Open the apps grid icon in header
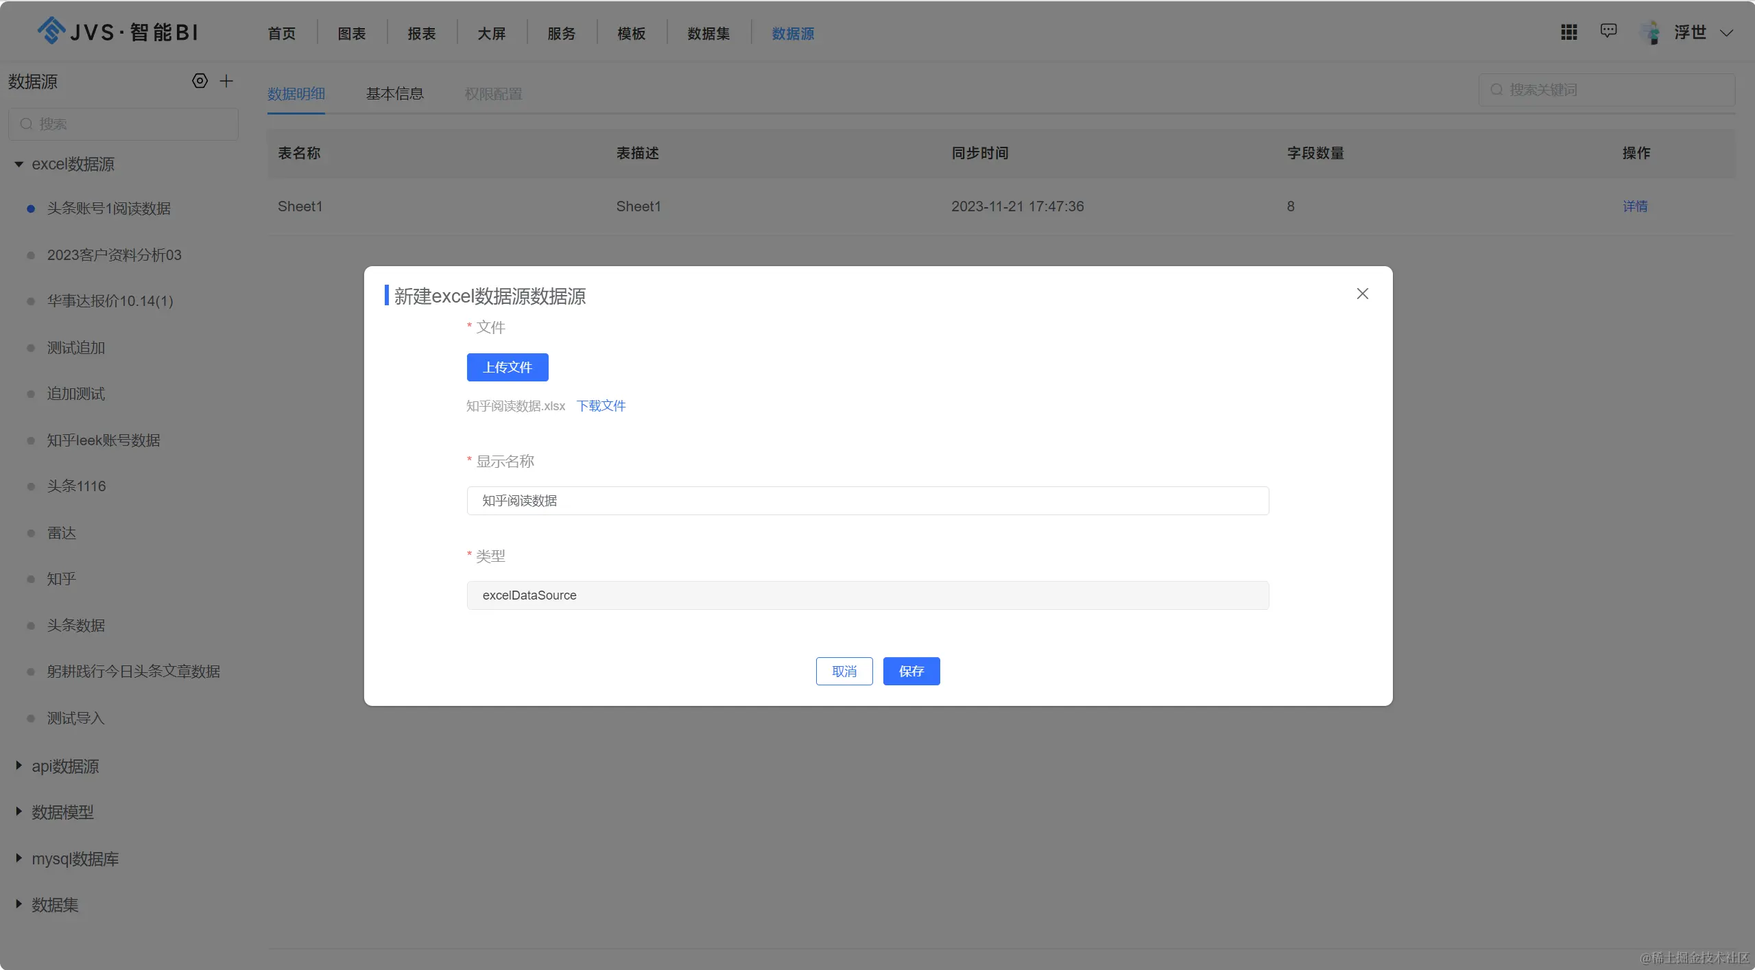The image size is (1755, 970). pyautogui.click(x=1568, y=32)
